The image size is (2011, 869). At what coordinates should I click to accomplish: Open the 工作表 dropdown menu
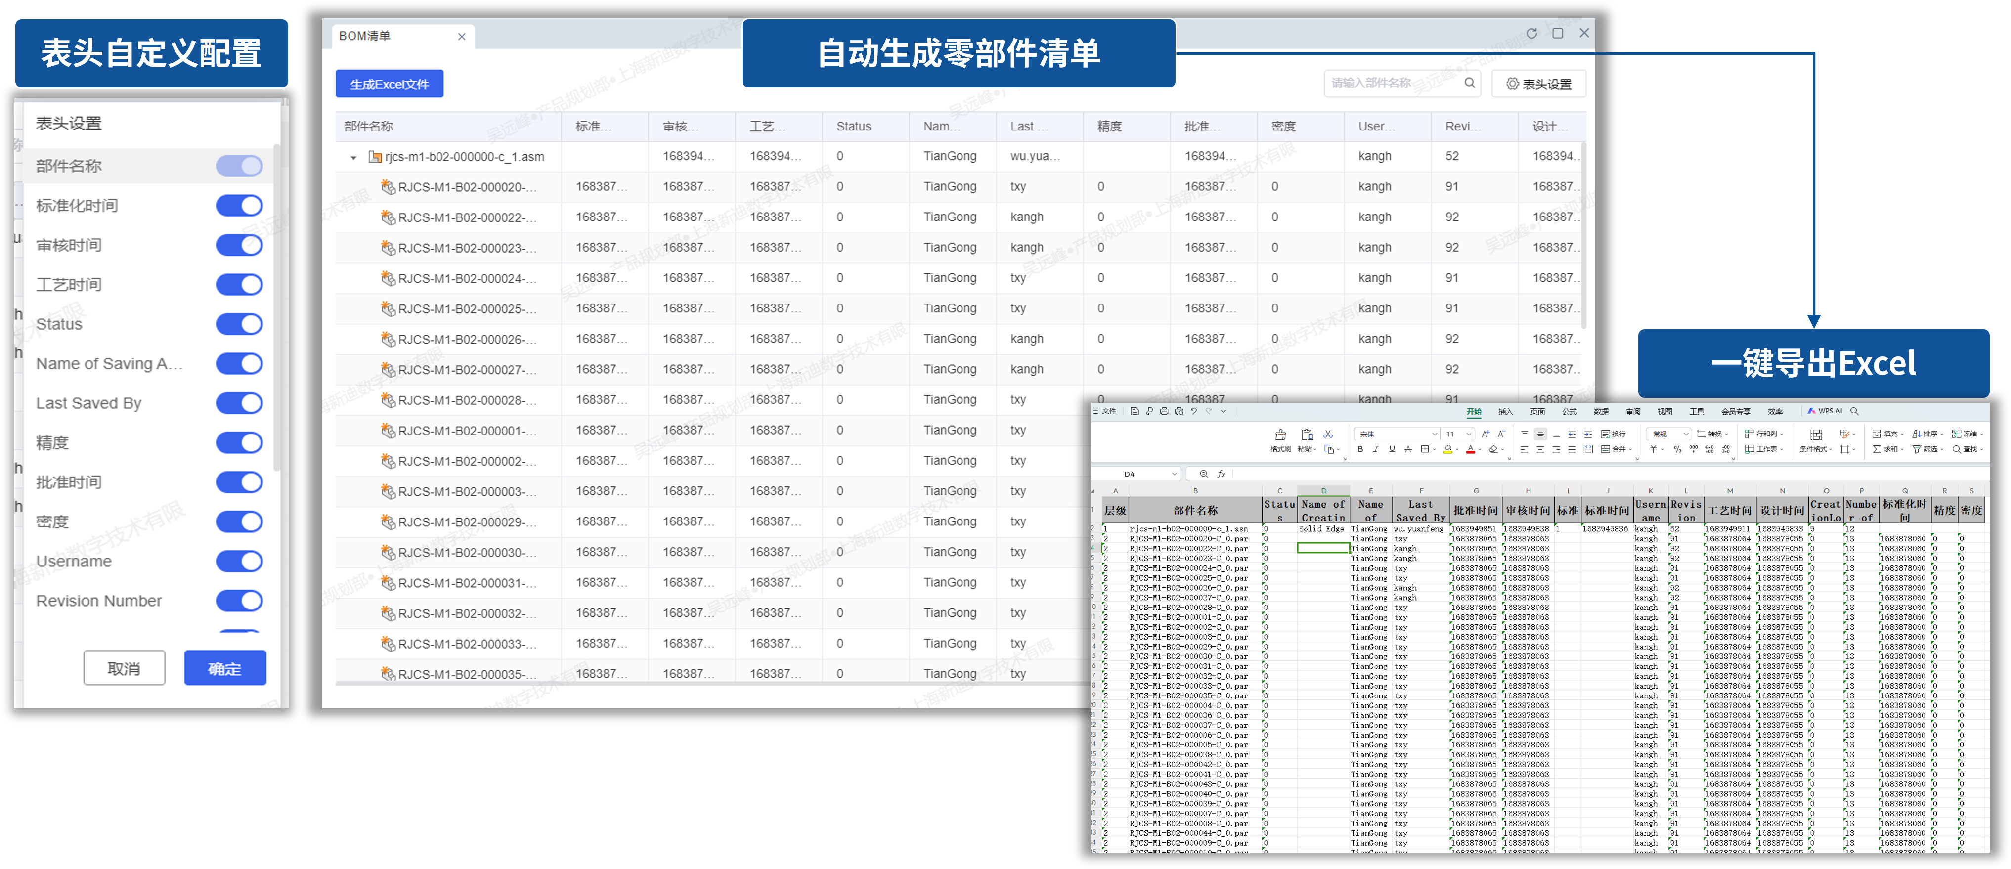pyautogui.click(x=1764, y=450)
